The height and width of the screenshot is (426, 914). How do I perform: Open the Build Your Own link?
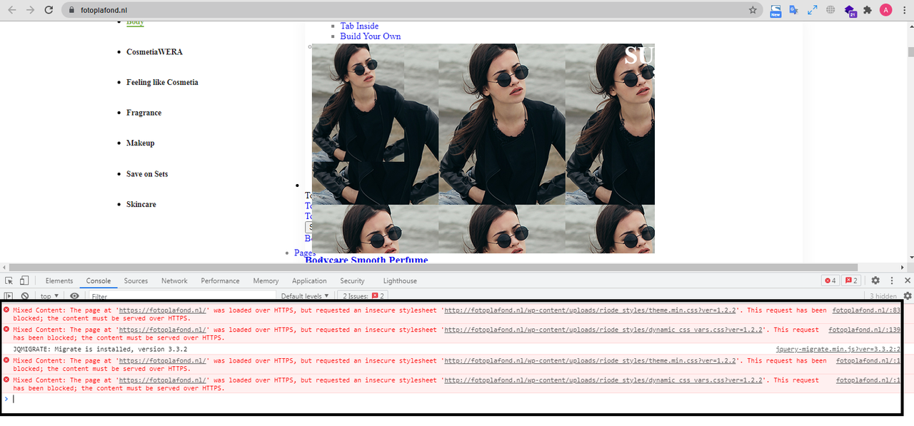point(371,36)
